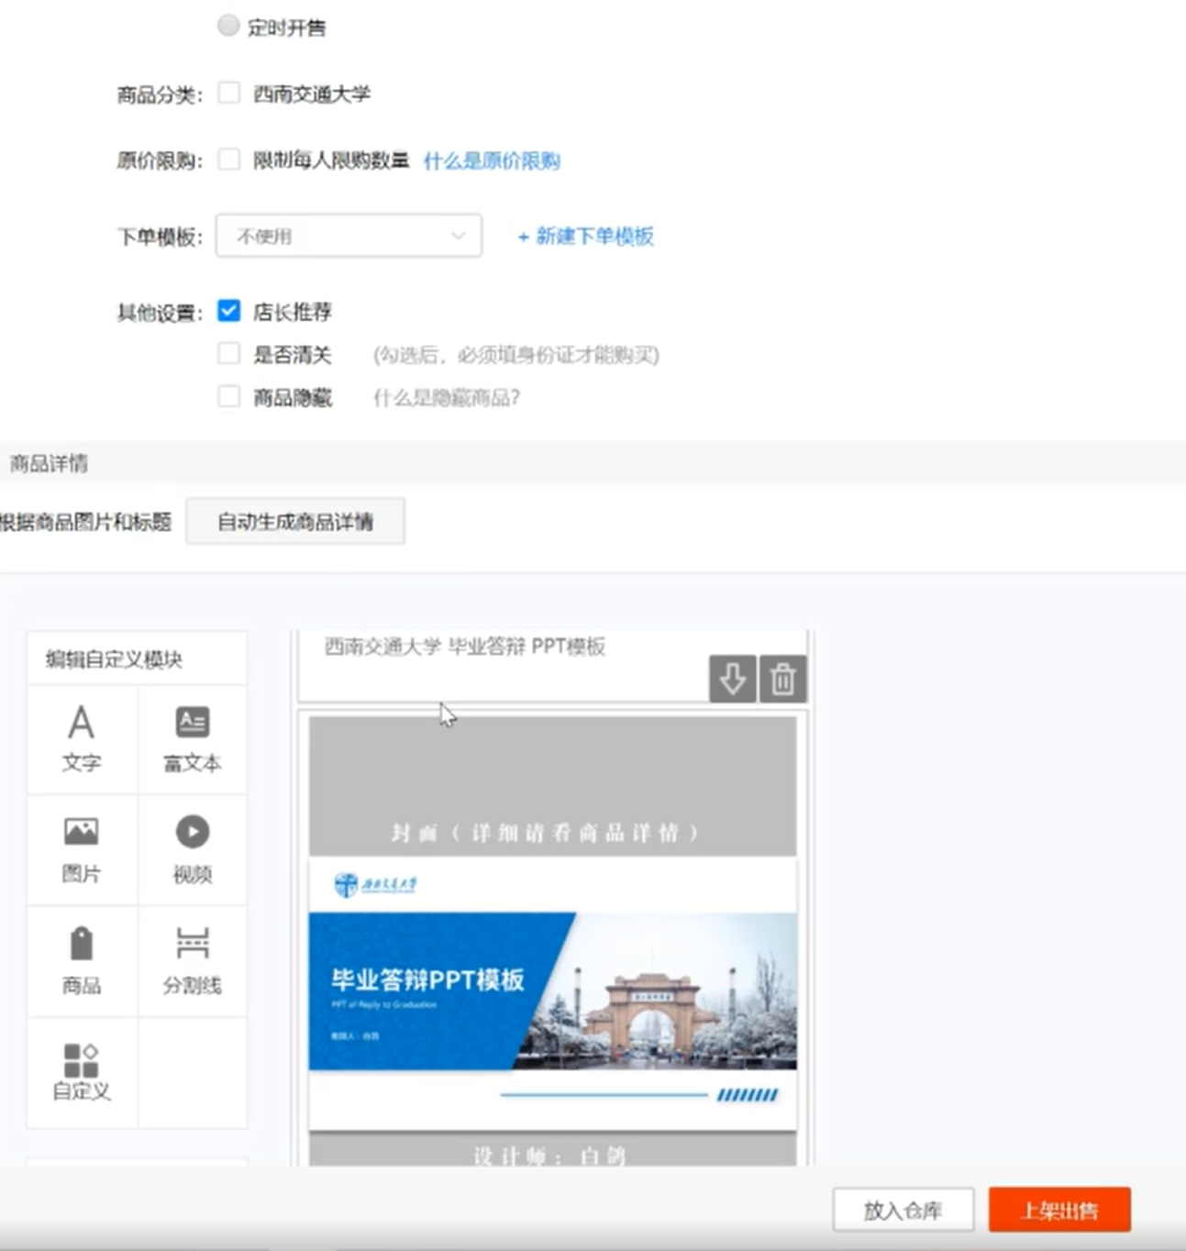
Task: Add a 文字 text module
Action: pyautogui.click(x=82, y=739)
